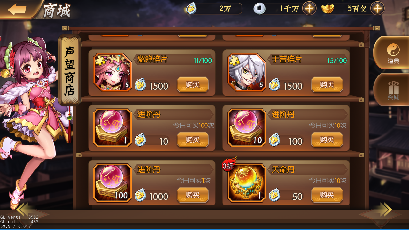Viewport: 409px width, 230px height.
Task: Select the 于吉碎片 hero portrait
Action: point(246,72)
